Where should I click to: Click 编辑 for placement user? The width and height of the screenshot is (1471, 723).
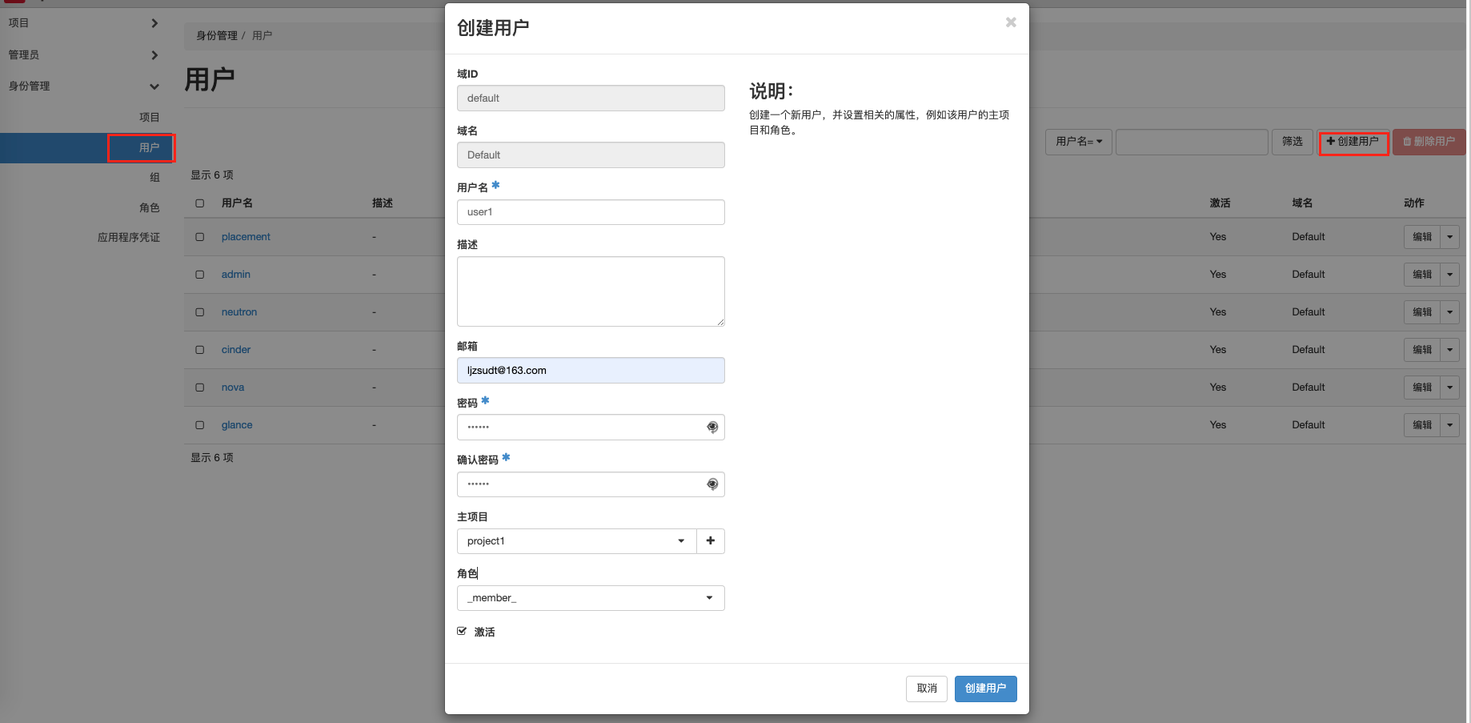coord(1422,237)
